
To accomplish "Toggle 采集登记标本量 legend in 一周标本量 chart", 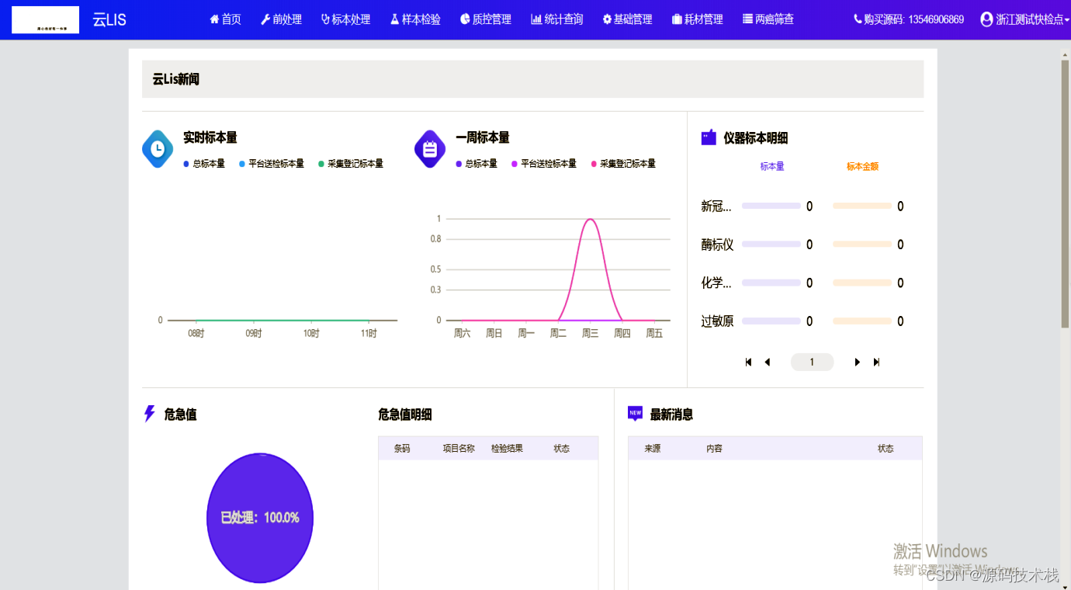I will click(x=623, y=164).
